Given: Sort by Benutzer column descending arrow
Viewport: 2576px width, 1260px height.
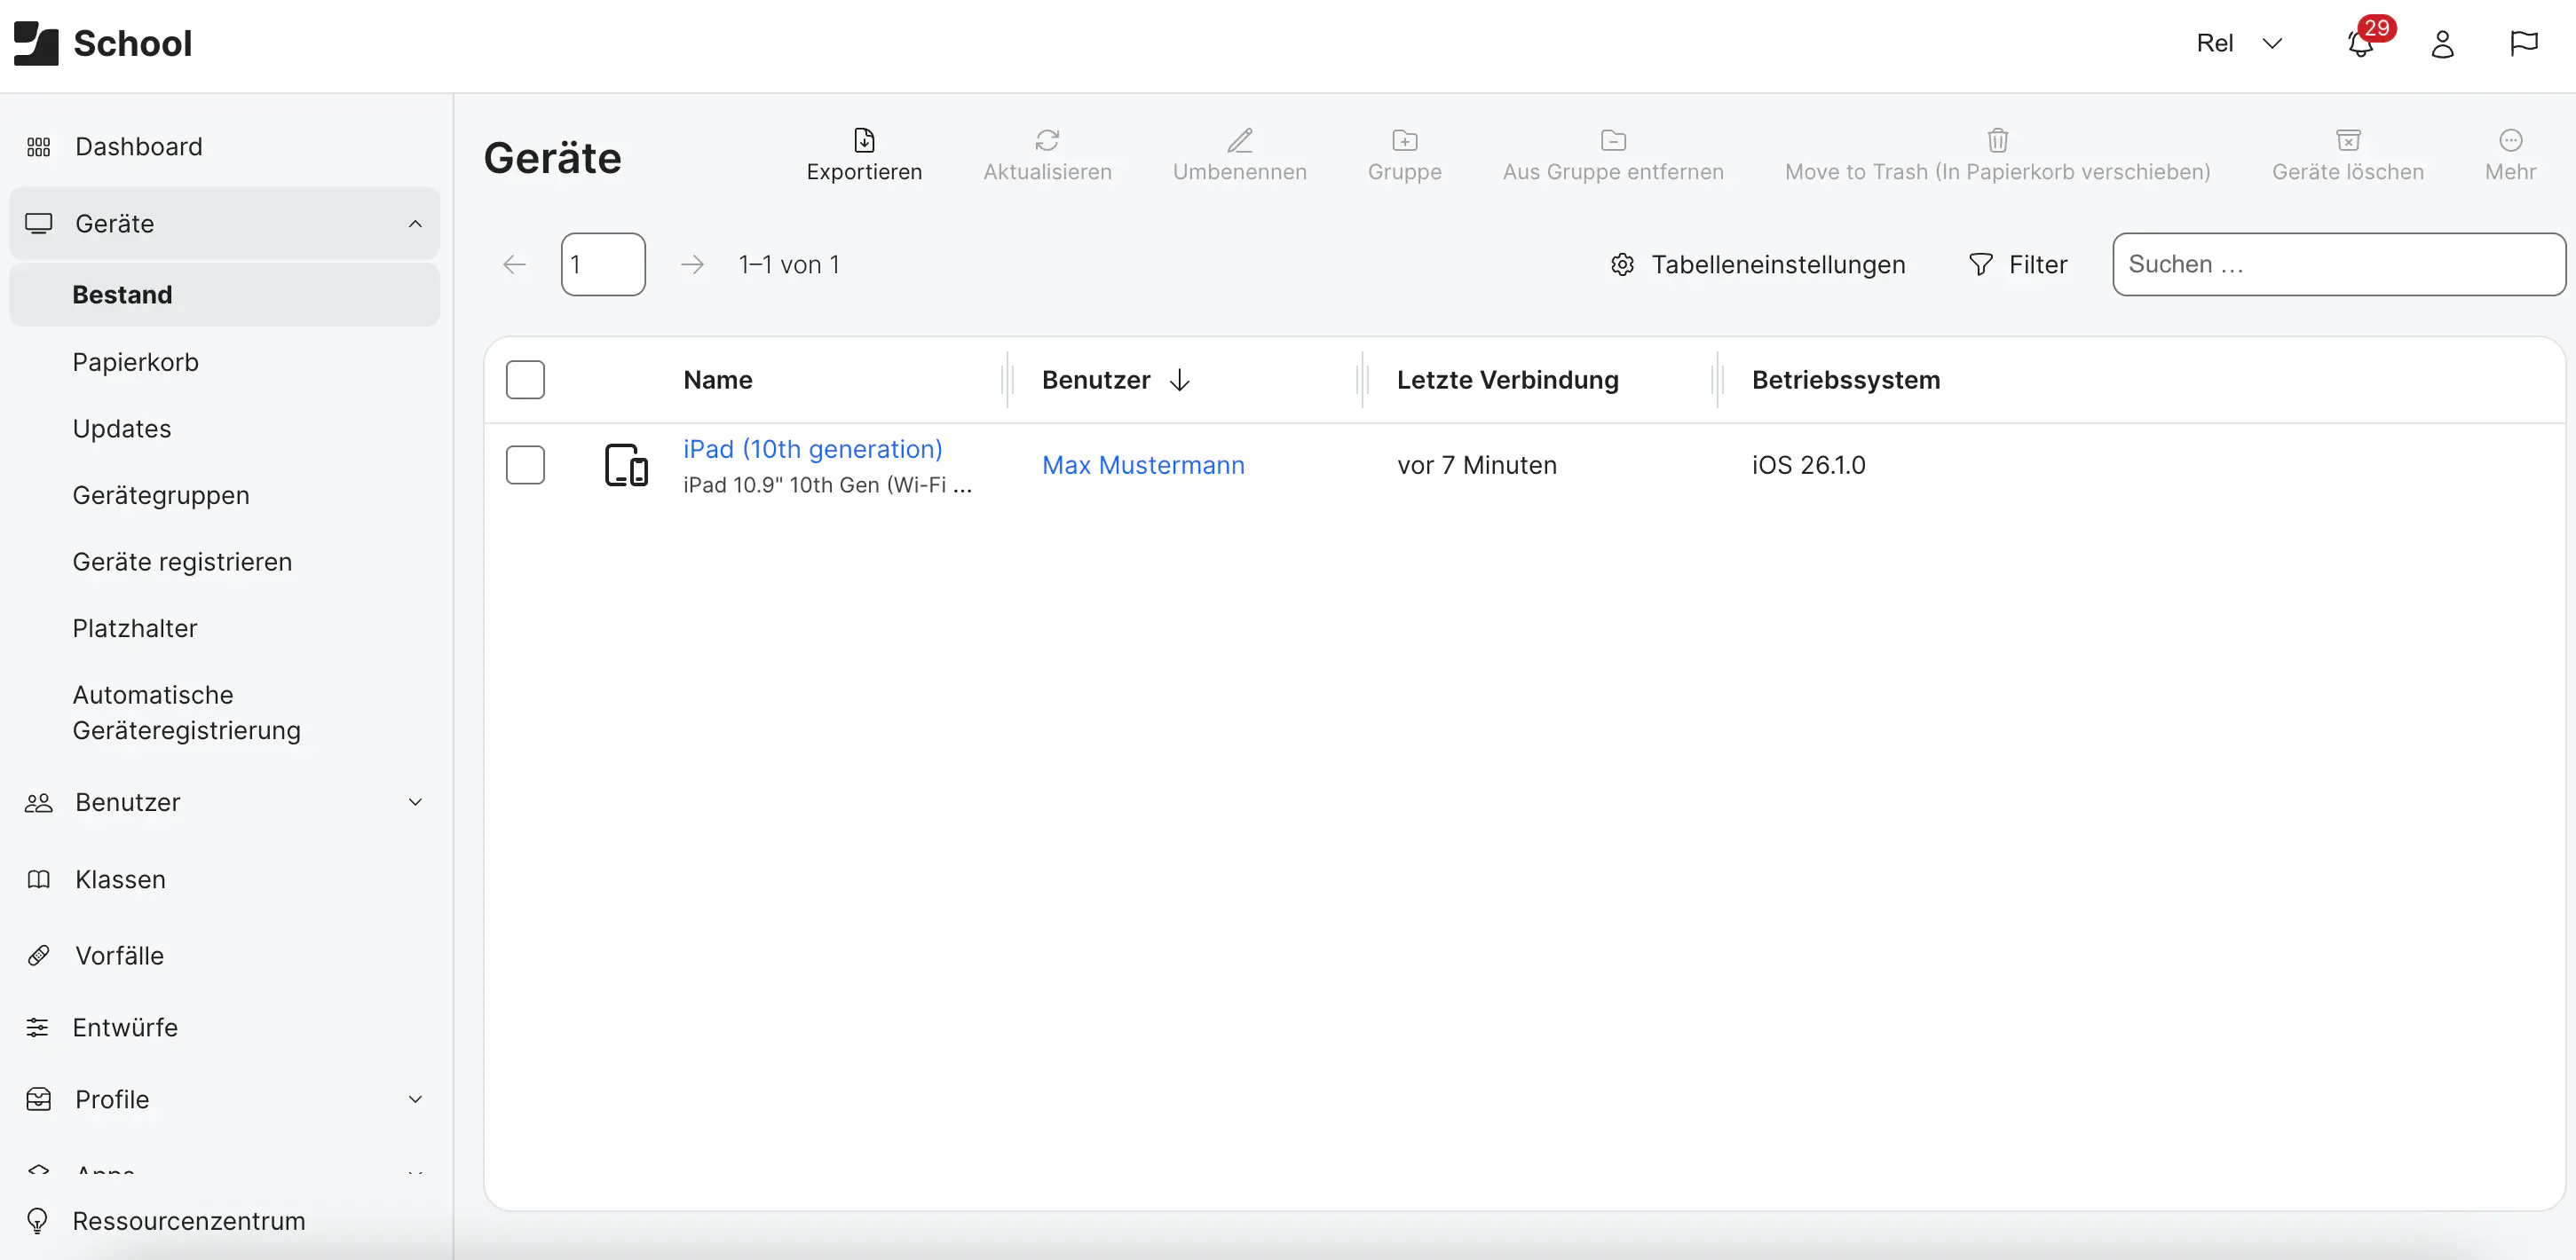Looking at the screenshot, I should 1181,379.
